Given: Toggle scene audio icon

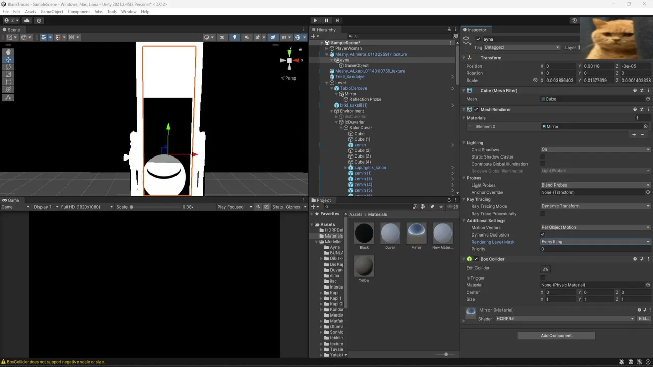Looking at the screenshot, I should click(x=247, y=37).
